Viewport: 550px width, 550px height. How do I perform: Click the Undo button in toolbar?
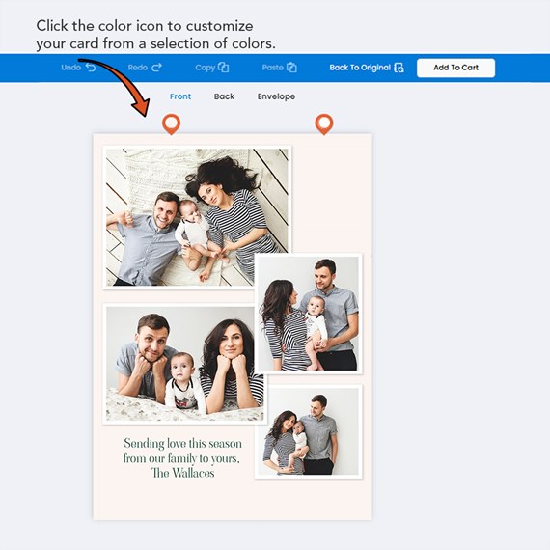78,68
